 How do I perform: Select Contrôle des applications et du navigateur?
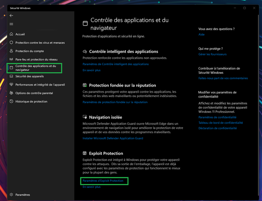35,68
